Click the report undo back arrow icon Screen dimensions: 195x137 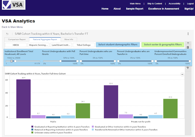pos(7,34)
